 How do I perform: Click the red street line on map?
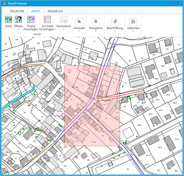[x=119, y=95]
